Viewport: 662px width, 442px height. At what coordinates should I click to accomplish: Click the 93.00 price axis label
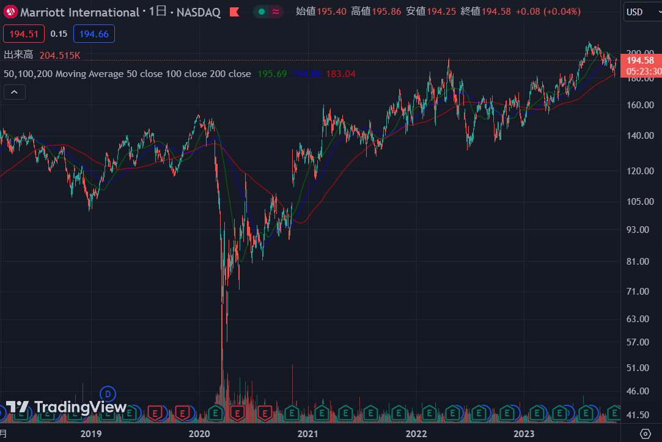tap(638, 230)
